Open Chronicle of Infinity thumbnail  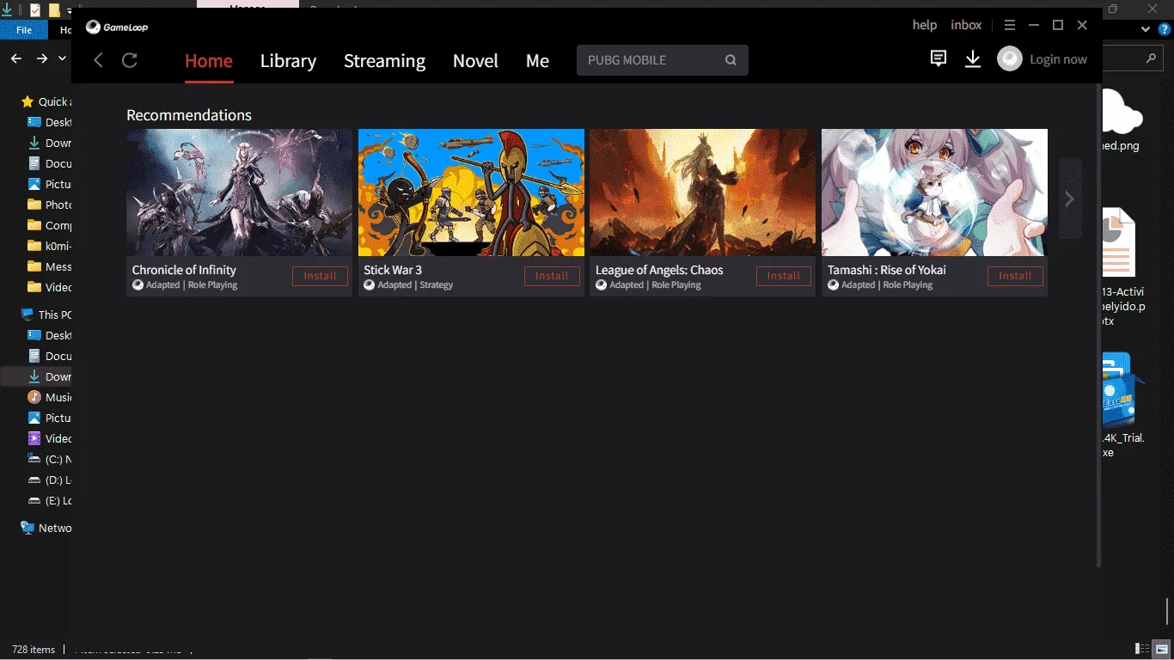click(x=239, y=192)
